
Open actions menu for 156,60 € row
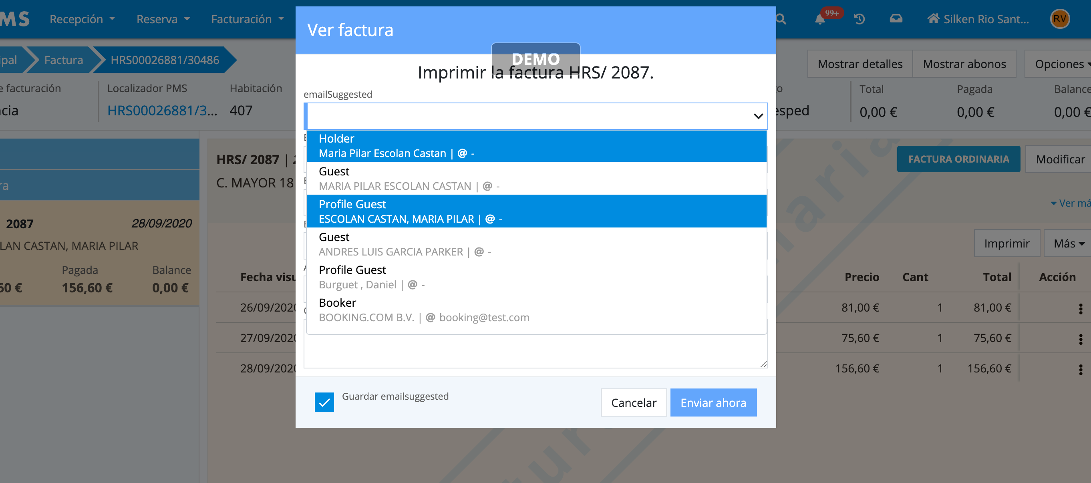(1081, 369)
